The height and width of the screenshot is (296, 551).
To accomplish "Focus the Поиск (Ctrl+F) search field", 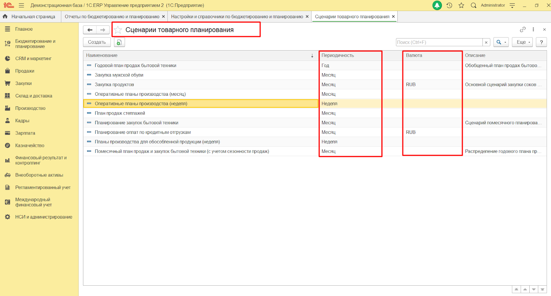I will click(x=439, y=42).
